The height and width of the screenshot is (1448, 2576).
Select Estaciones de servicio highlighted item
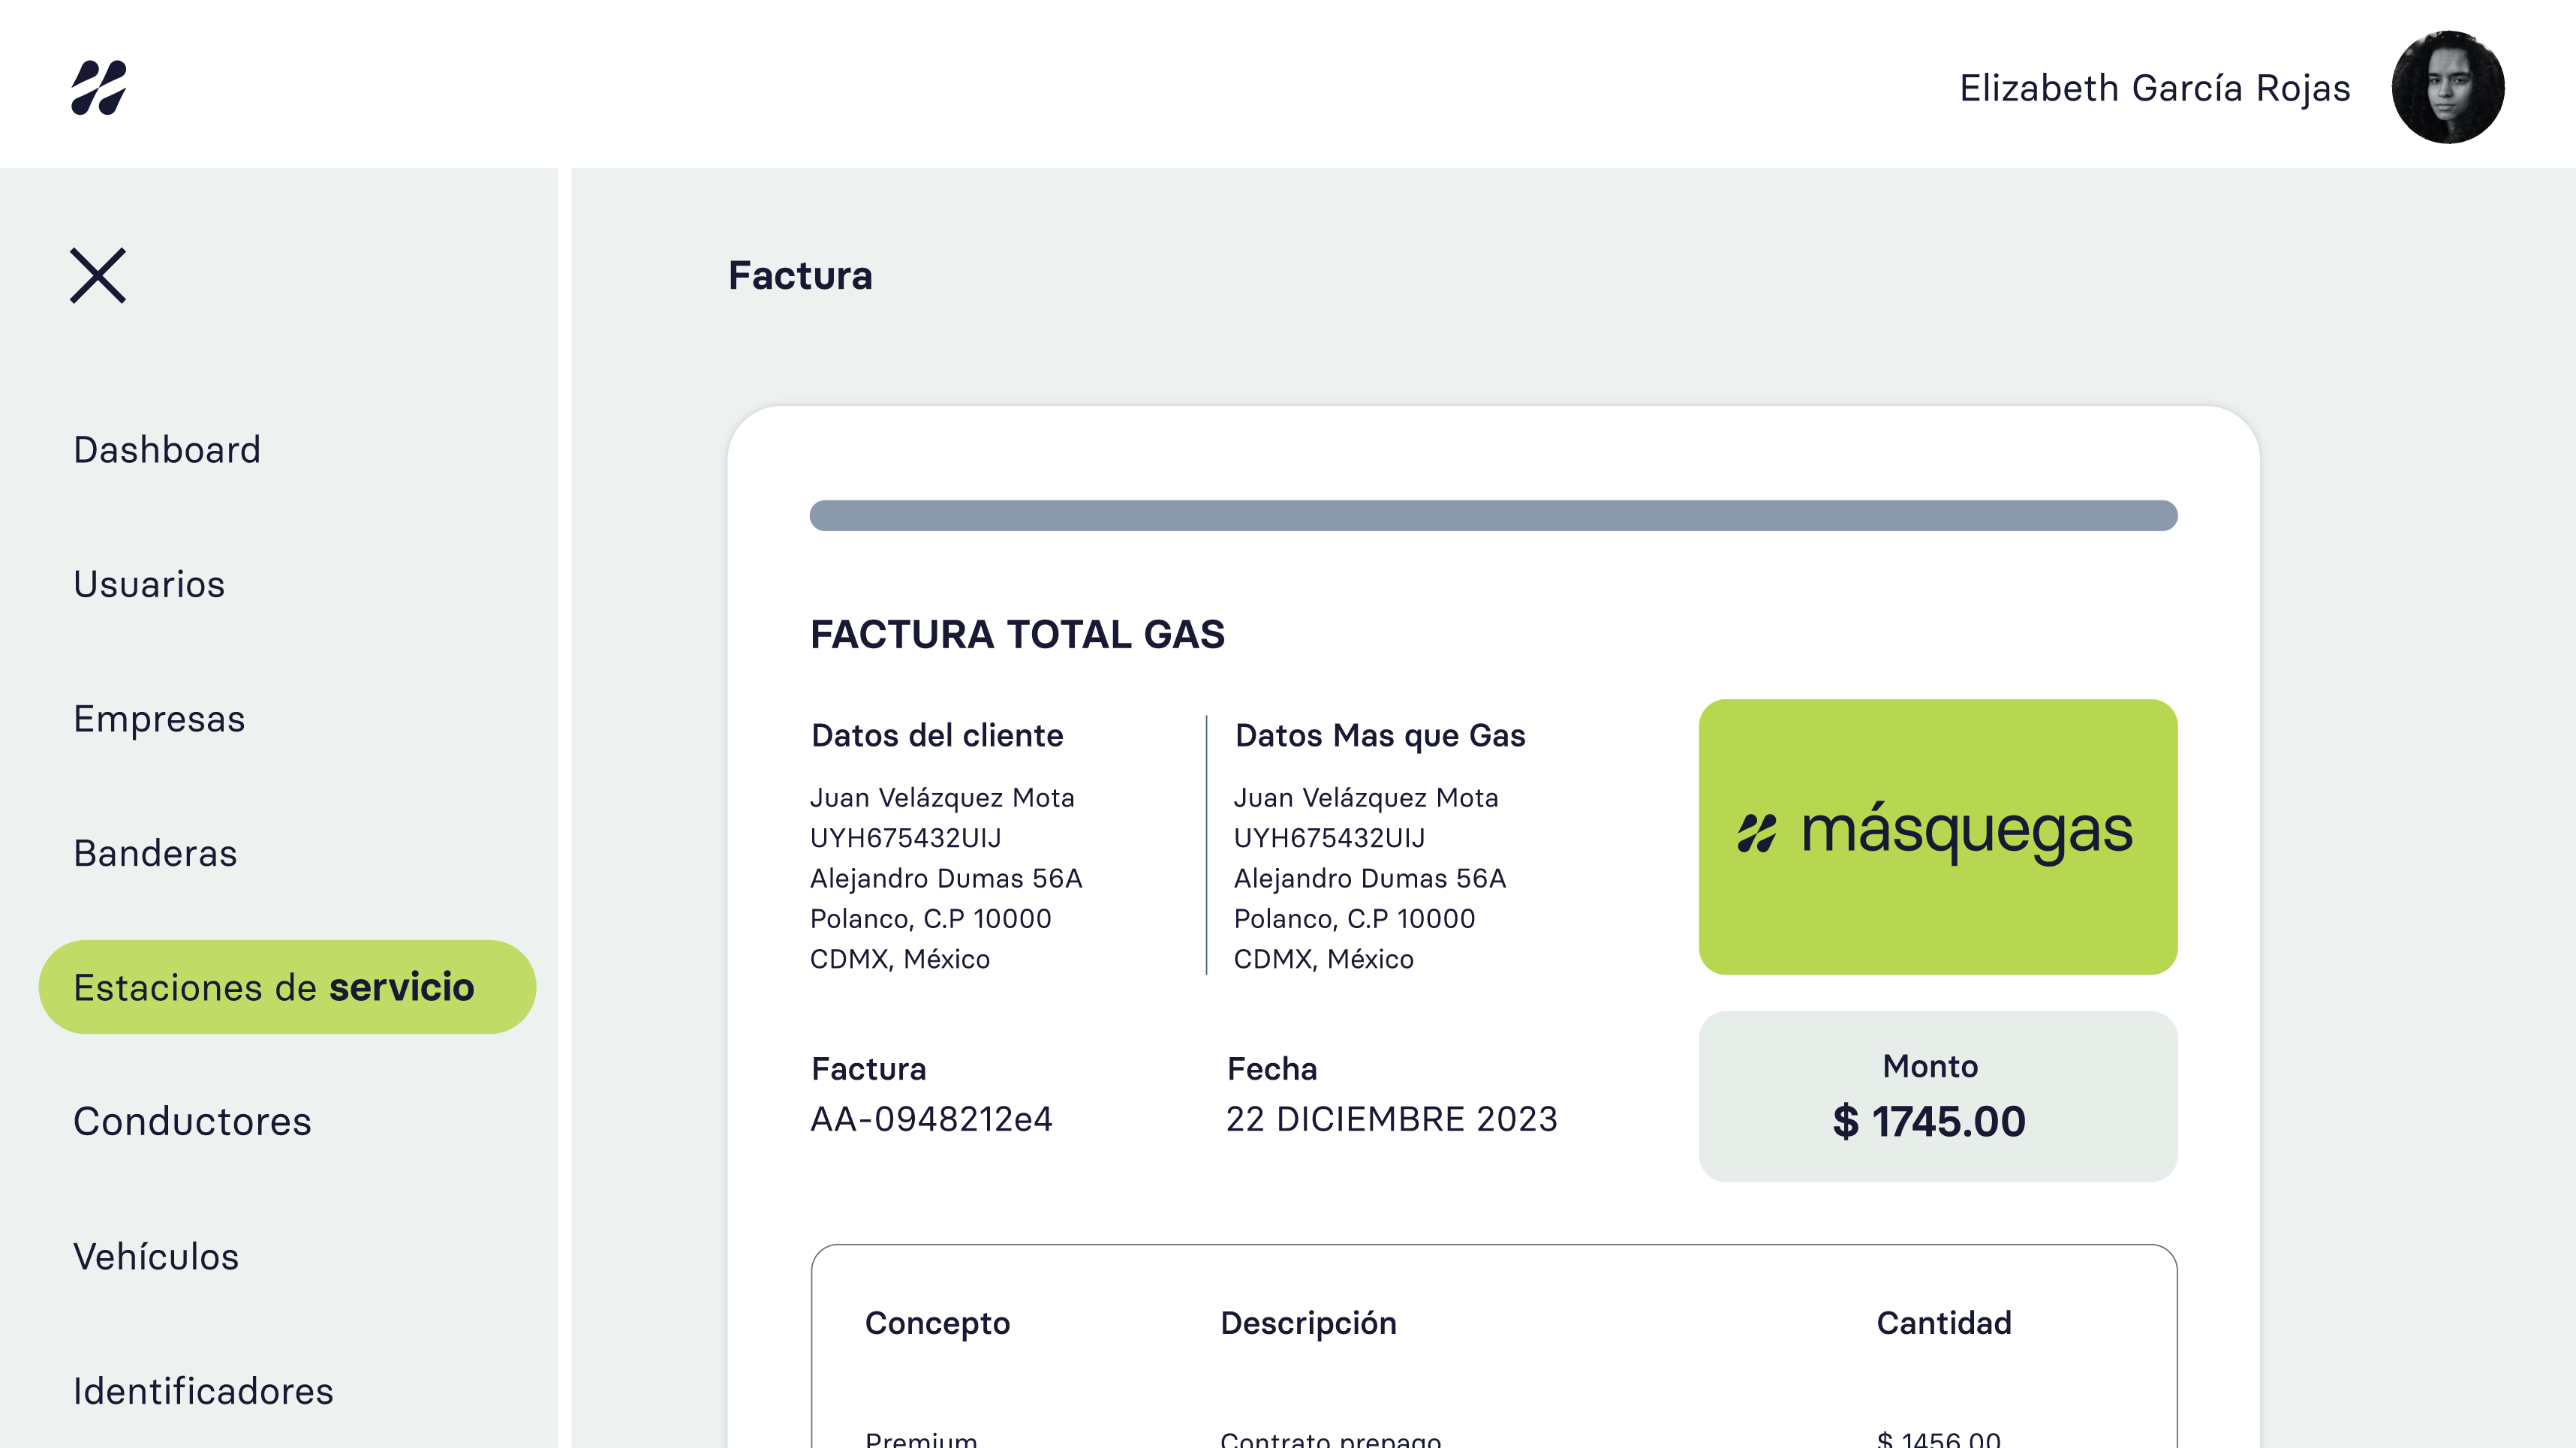point(287,987)
